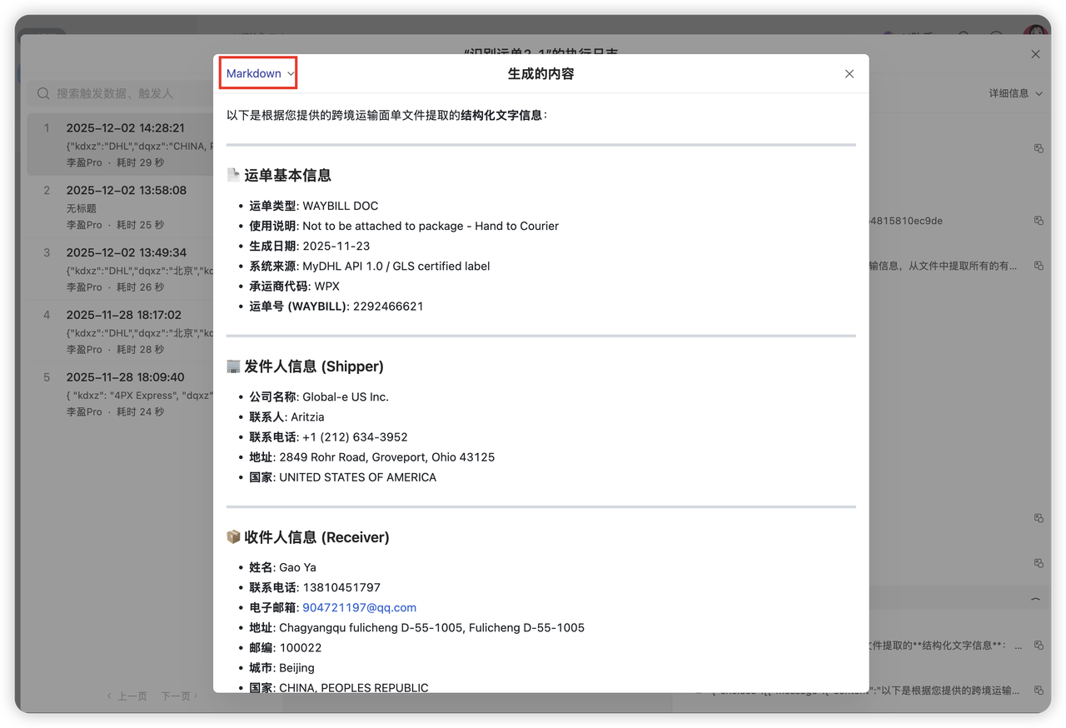Expand the 详细信息 dropdown
Viewport: 1066px width, 728px height.
(x=1015, y=93)
